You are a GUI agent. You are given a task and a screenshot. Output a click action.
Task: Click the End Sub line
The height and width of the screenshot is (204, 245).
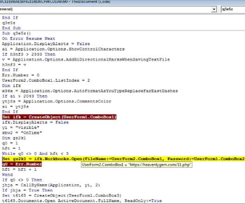[x=12, y=28]
